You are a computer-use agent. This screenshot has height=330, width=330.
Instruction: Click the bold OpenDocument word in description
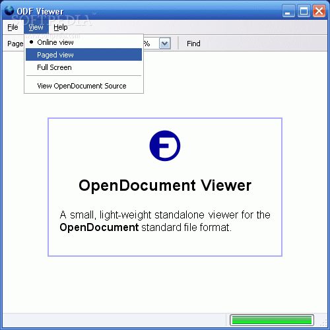click(x=99, y=227)
